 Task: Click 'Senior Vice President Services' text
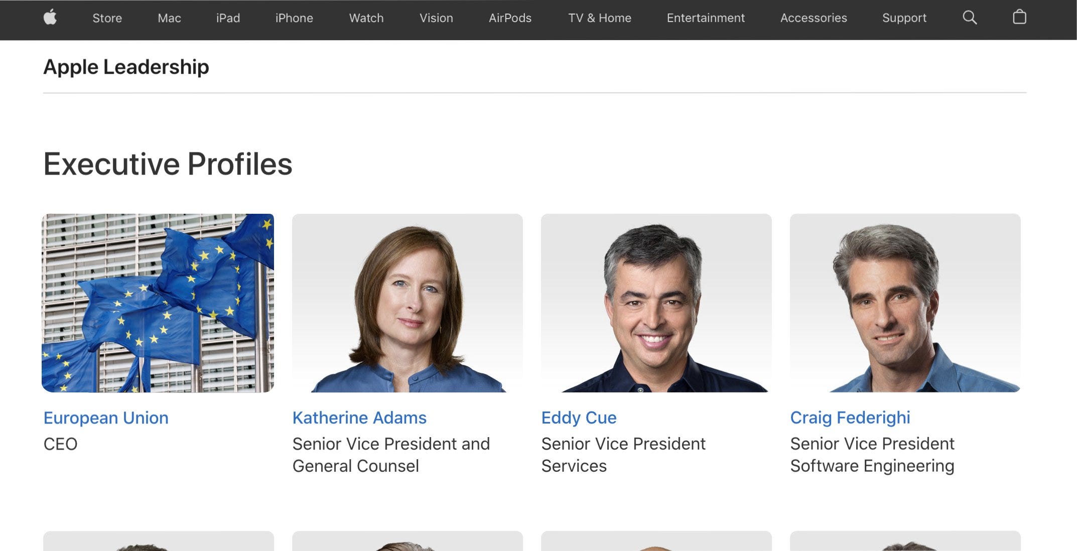click(x=623, y=455)
